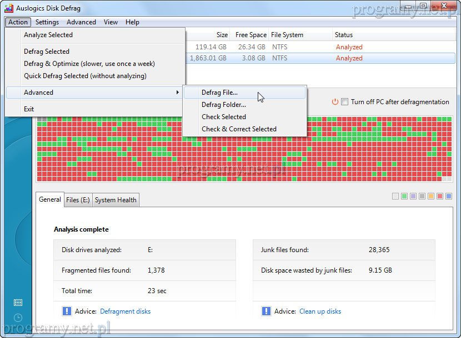
Task: Click the red power icon beside Turn off PC
Action: [335, 102]
